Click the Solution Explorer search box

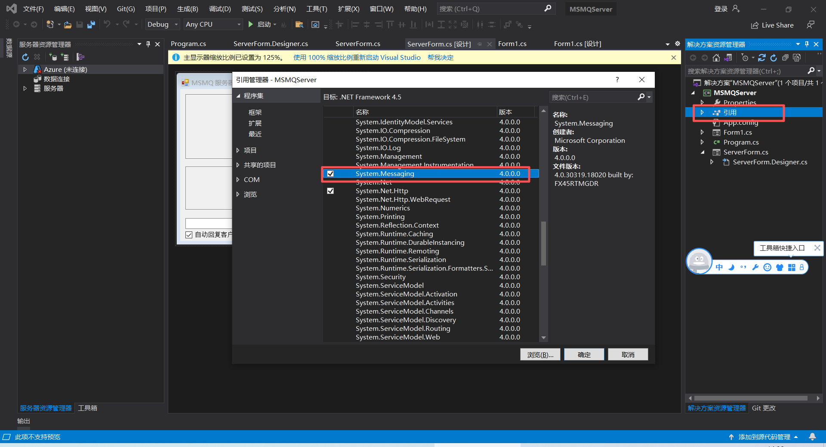pyautogui.click(x=746, y=71)
